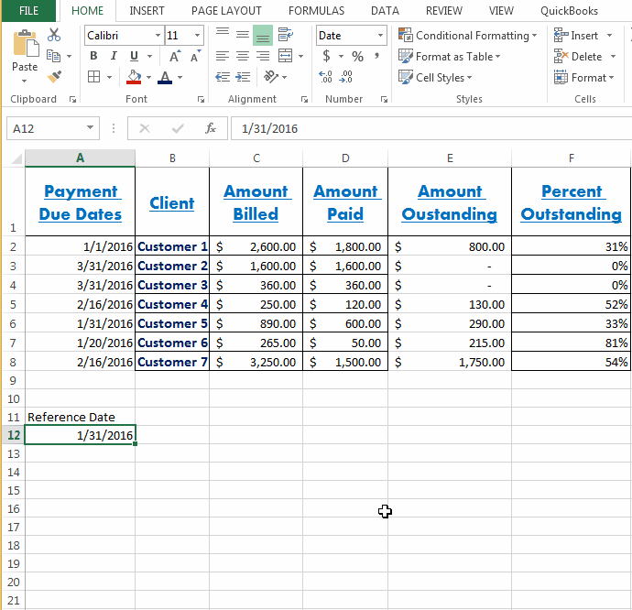
Task: Select the Format Painter brush
Action: click(x=54, y=77)
